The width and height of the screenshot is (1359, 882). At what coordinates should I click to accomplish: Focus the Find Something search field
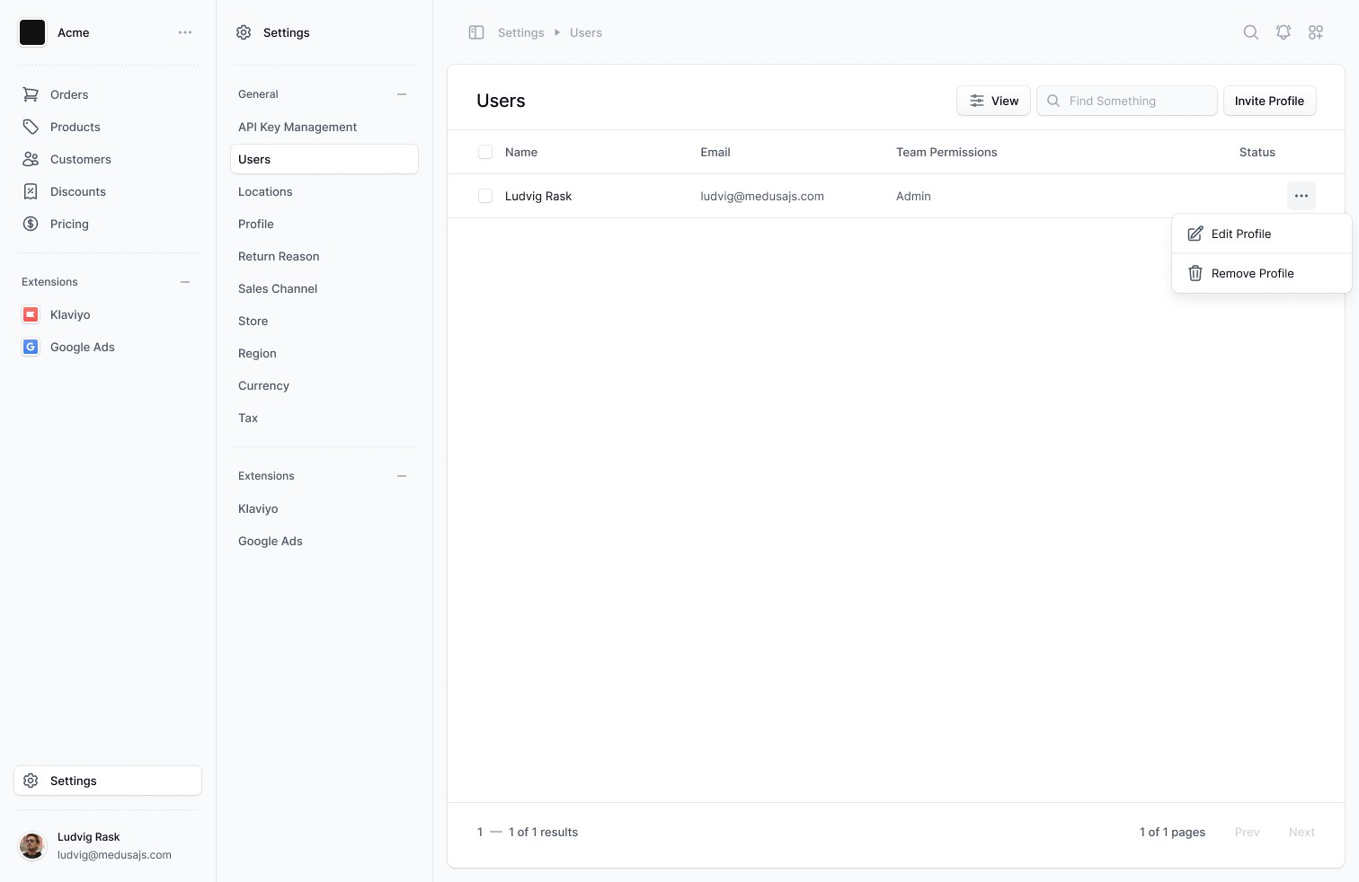click(1127, 101)
